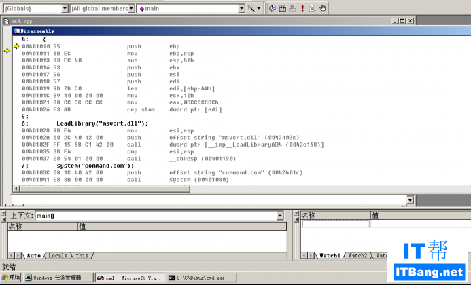
Task: Click the push offset string "msvcrt.dll" line
Action: click(160, 137)
